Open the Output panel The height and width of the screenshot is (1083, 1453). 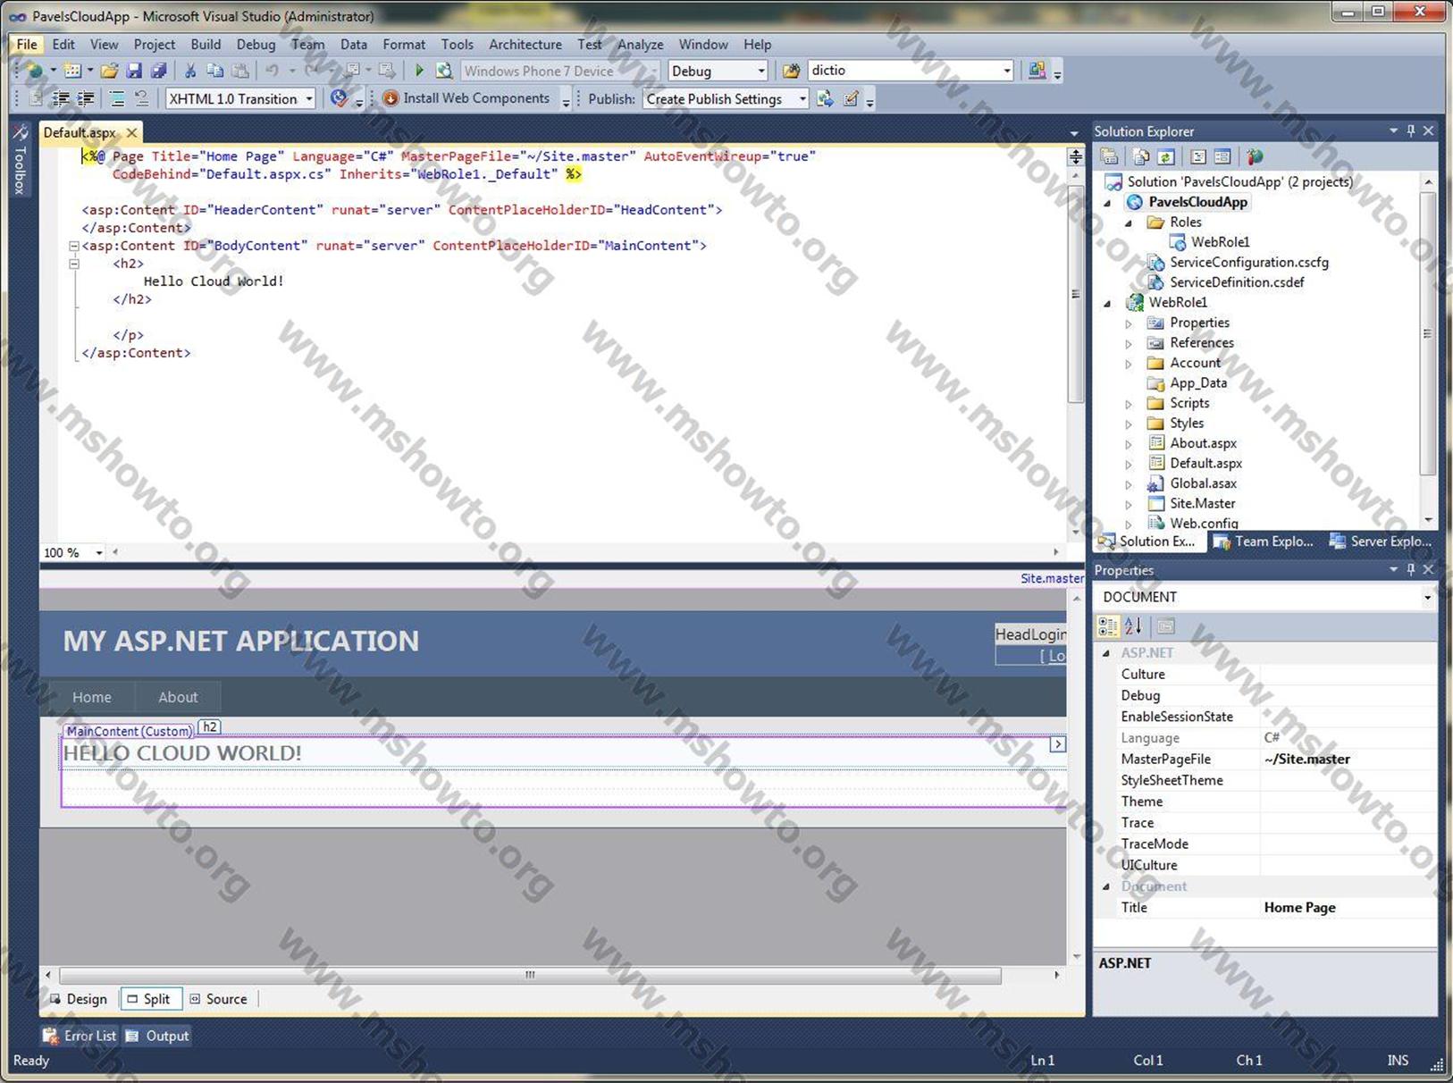pyautogui.click(x=158, y=1036)
